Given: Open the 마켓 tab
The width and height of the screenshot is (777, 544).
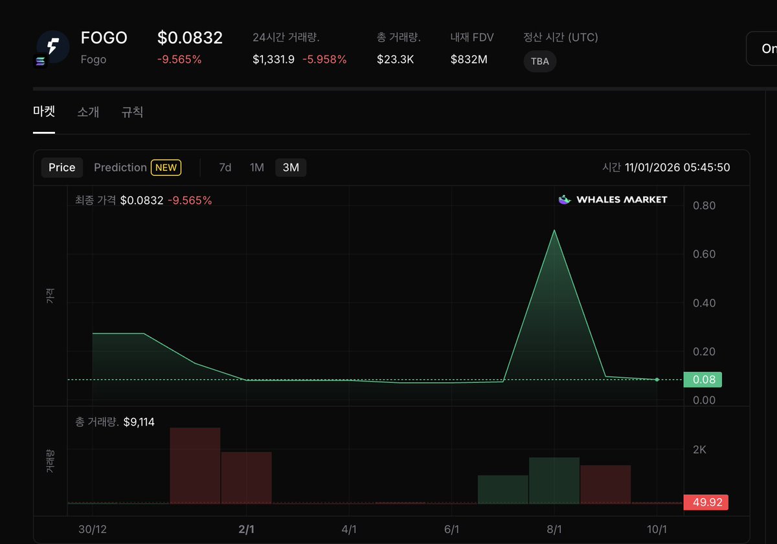Looking at the screenshot, I should (x=43, y=111).
